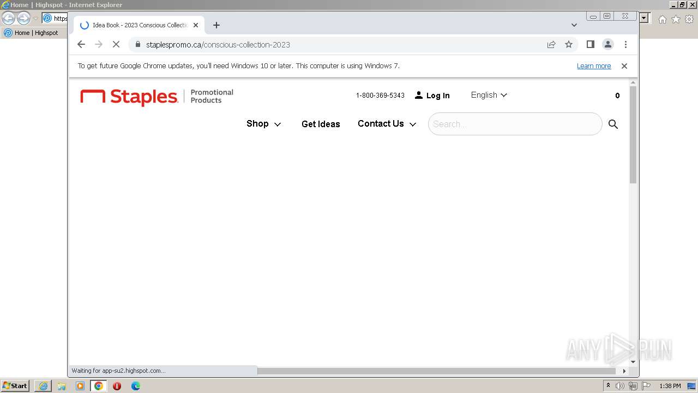Click the network tray icon
698x393 pixels.
[633, 386]
